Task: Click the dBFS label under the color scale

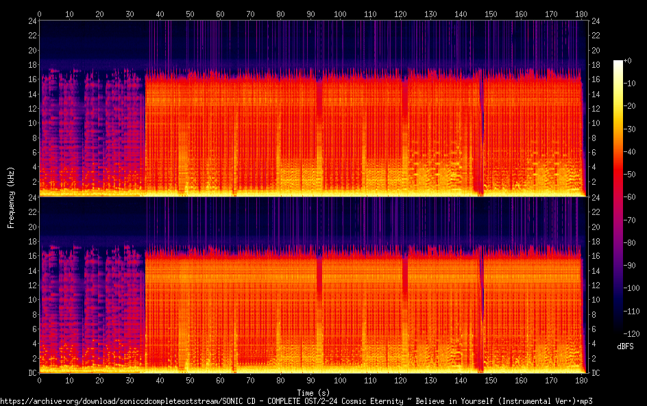Action: (x=624, y=346)
